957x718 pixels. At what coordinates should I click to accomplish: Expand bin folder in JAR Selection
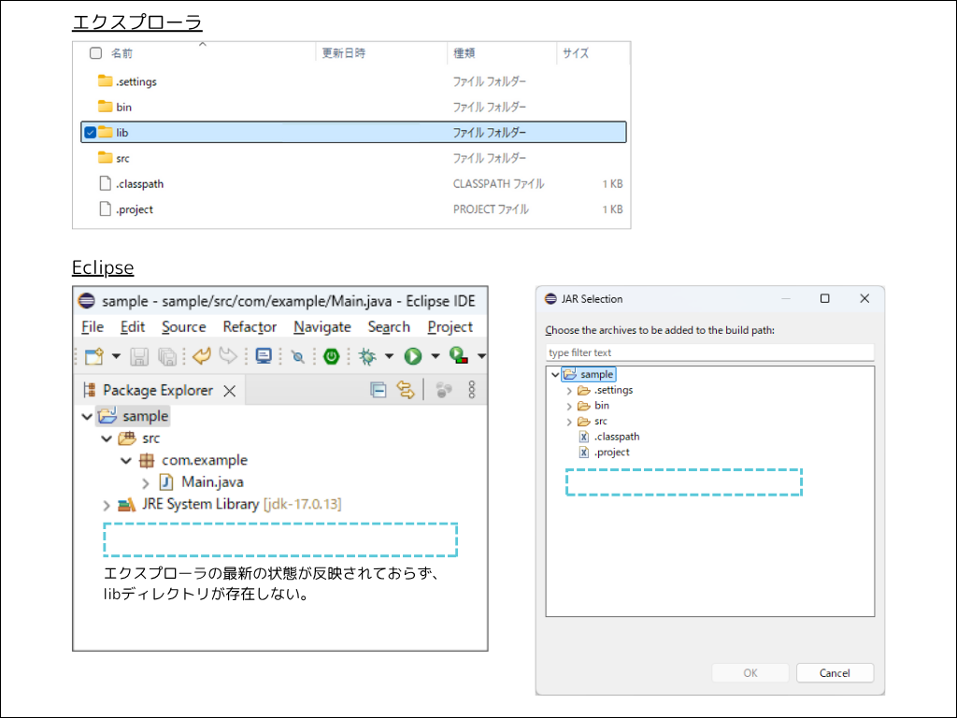pos(569,406)
